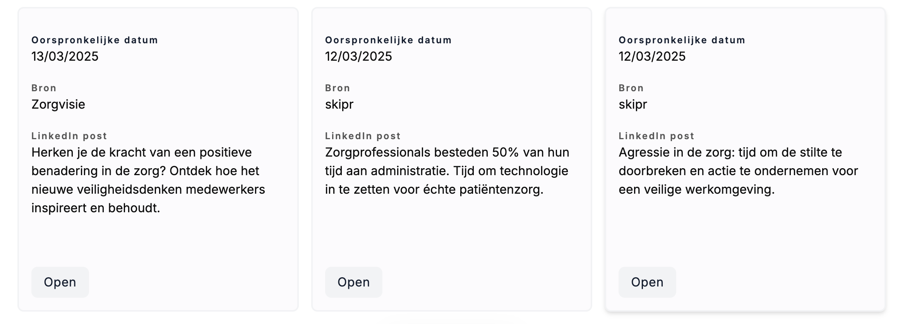This screenshot has width=905, height=324.
Task: Click the skipr source in the administratie card
Action: [339, 104]
